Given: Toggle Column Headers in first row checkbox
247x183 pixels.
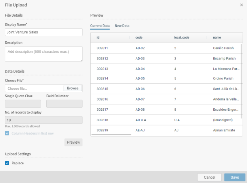Looking at the screenshot, I should 7,133.
